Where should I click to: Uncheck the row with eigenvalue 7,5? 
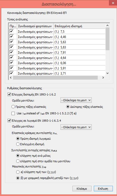click(11, 31)
